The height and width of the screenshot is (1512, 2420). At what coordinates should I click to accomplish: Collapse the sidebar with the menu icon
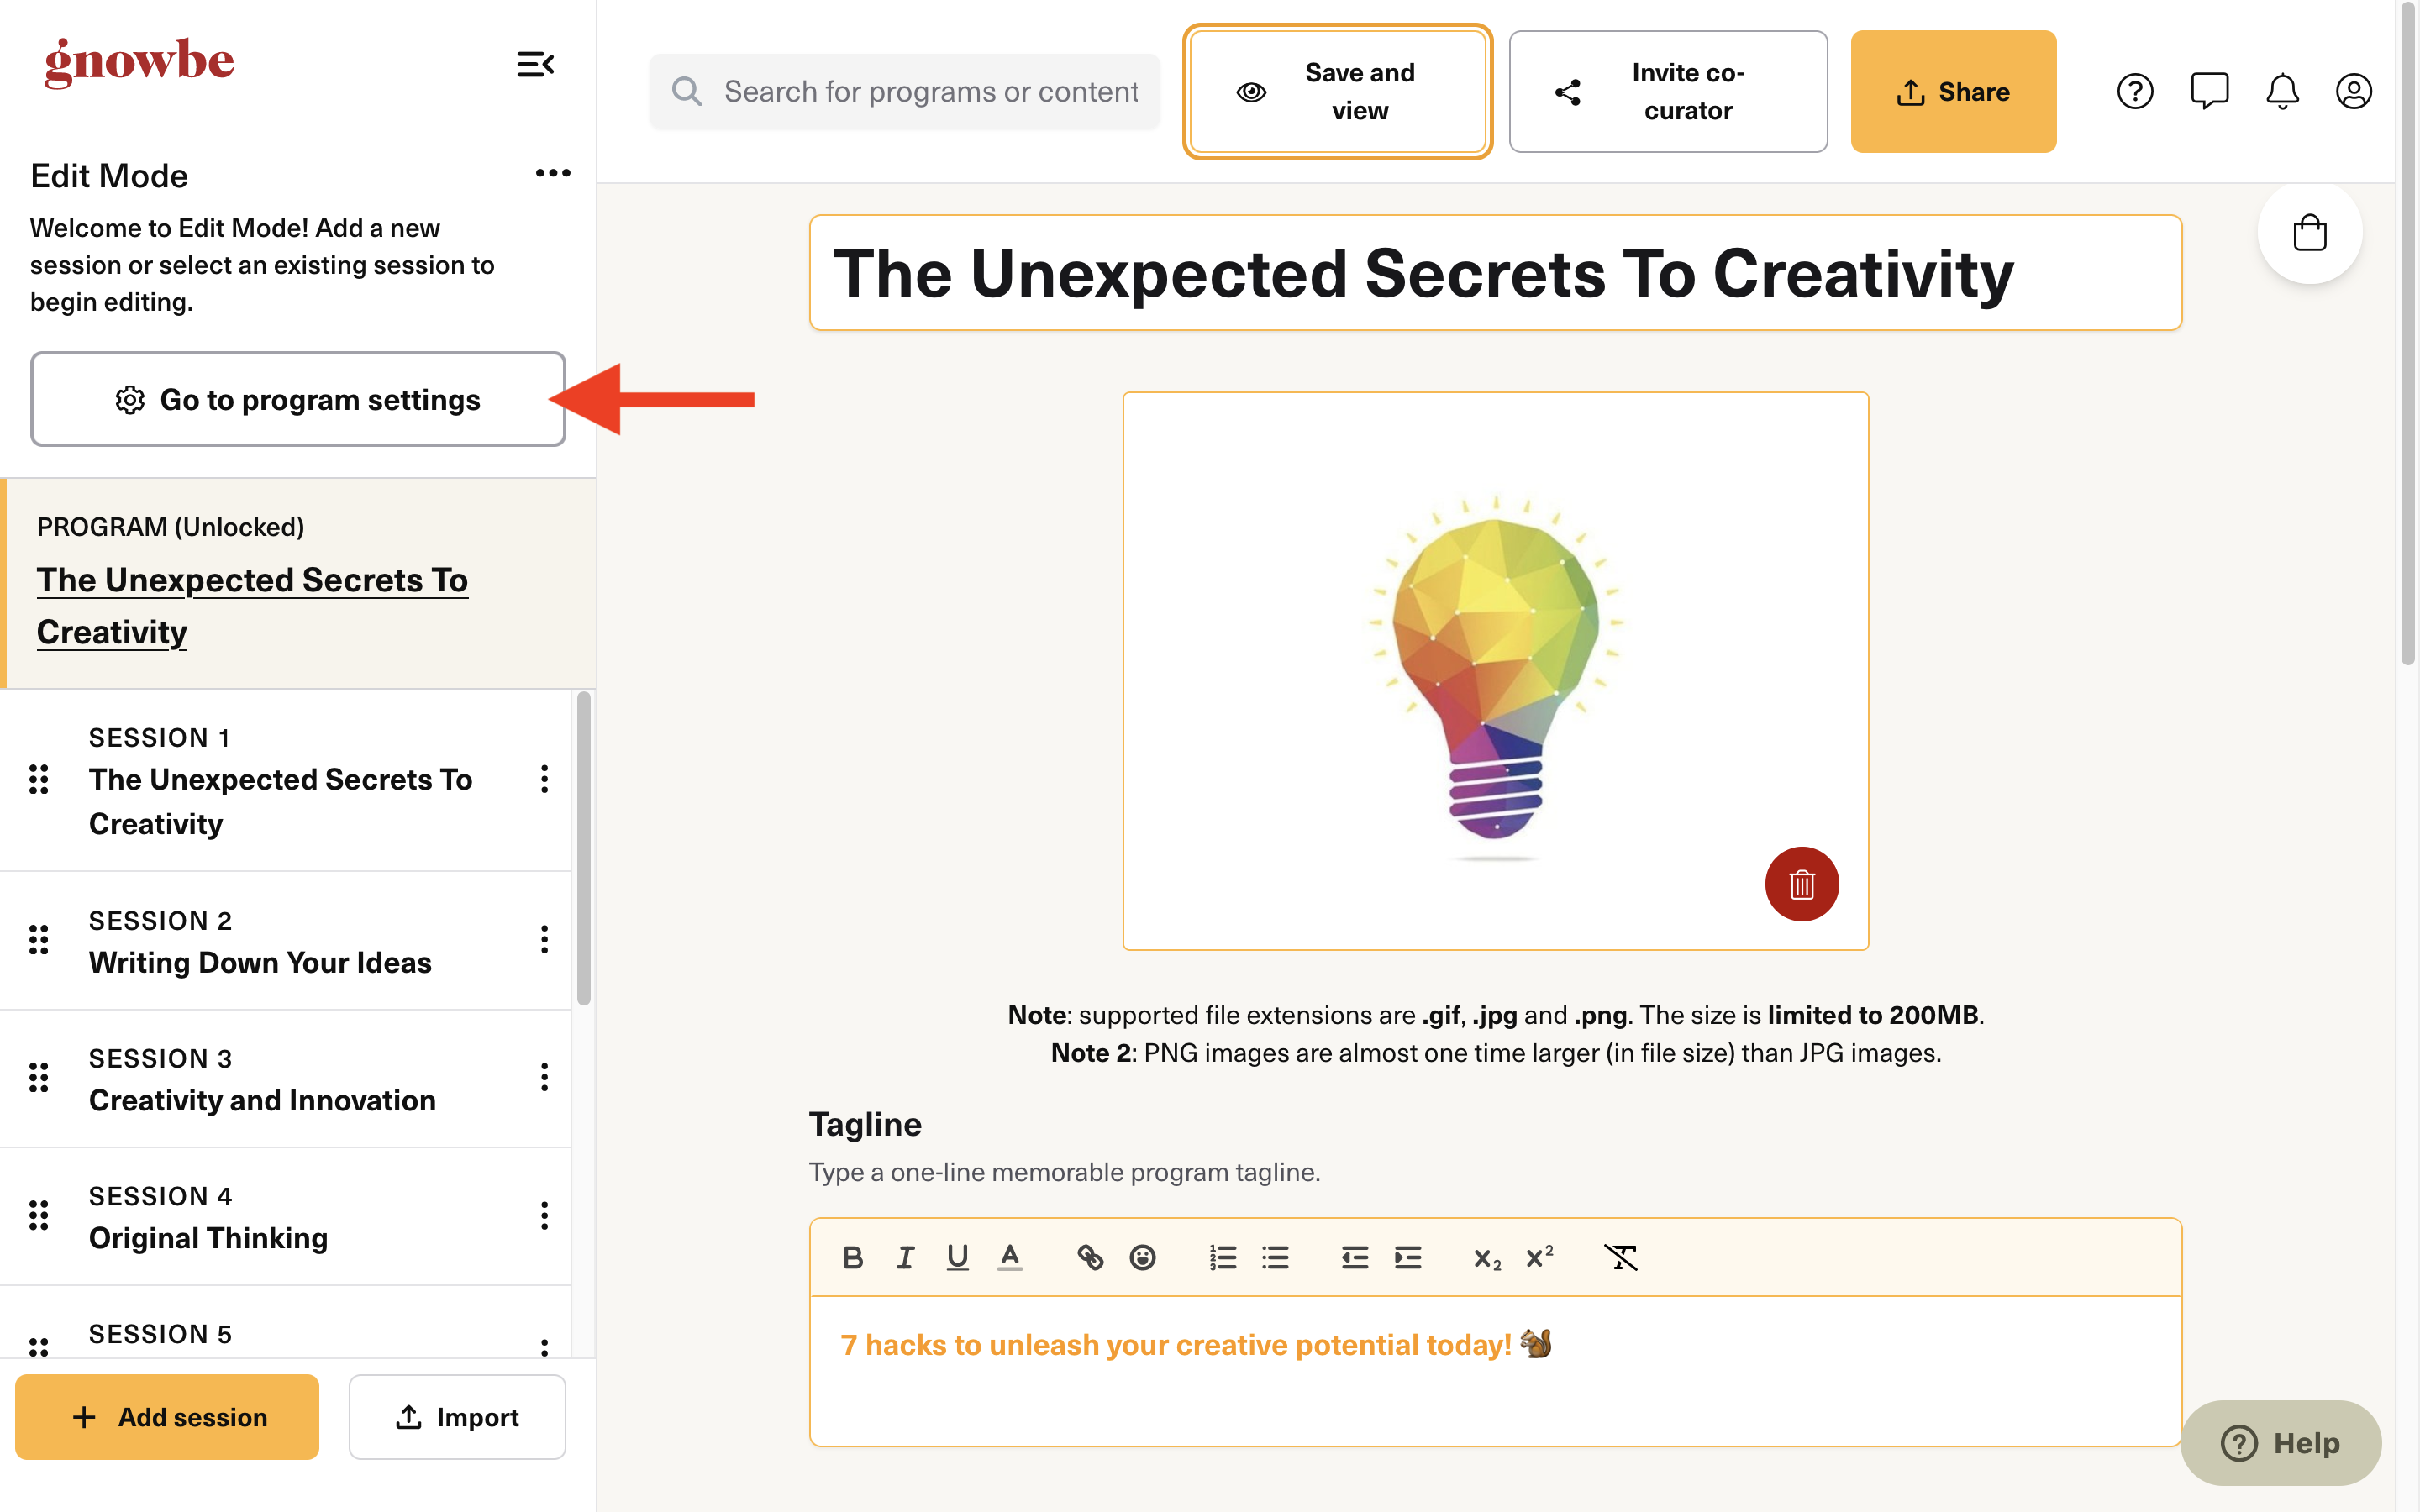535,65
